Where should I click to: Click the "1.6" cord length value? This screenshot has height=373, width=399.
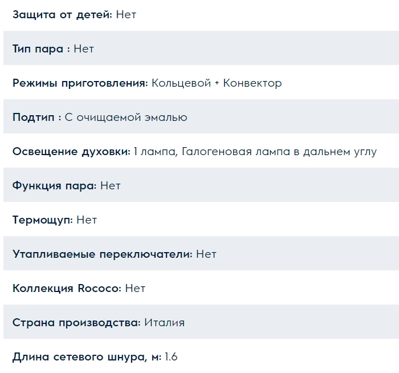tap(171, 357)
